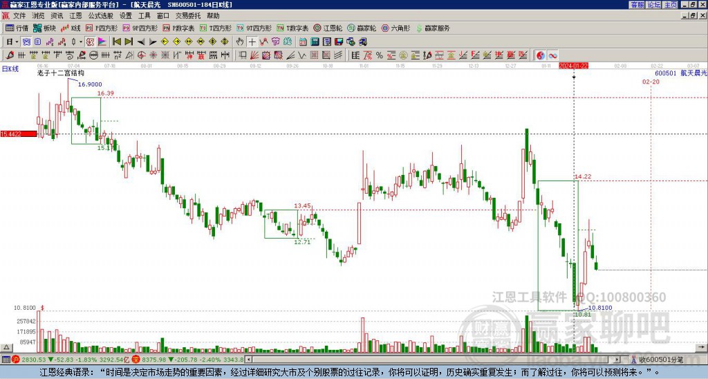
Task: Open the 交易委托 menu
Action: pos(188,16)
